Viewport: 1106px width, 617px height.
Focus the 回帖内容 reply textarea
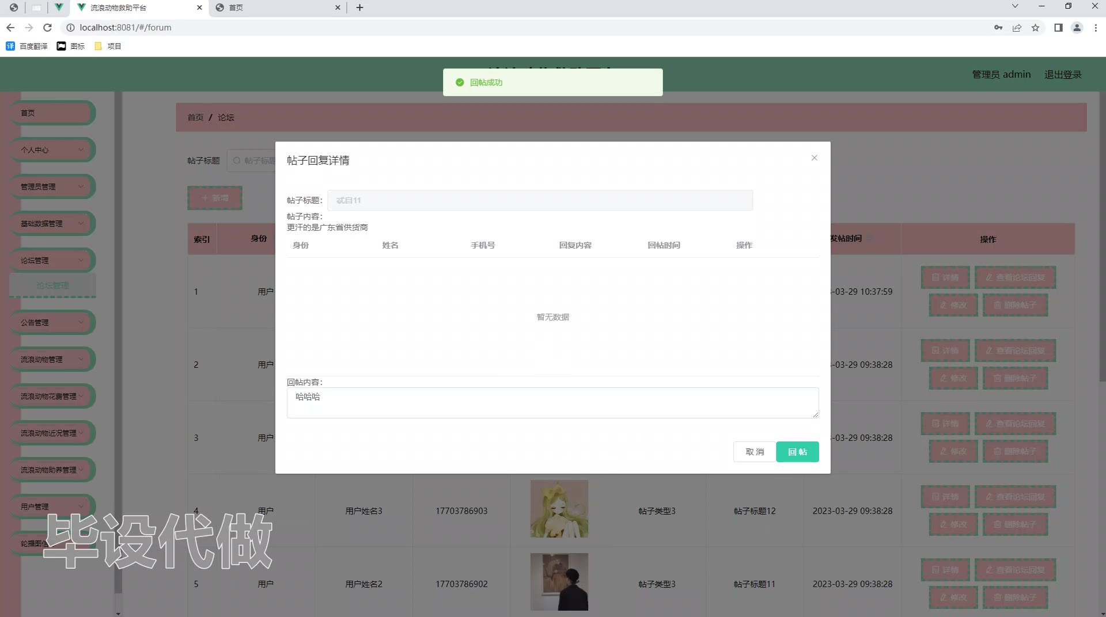click(x=552, y=403)
